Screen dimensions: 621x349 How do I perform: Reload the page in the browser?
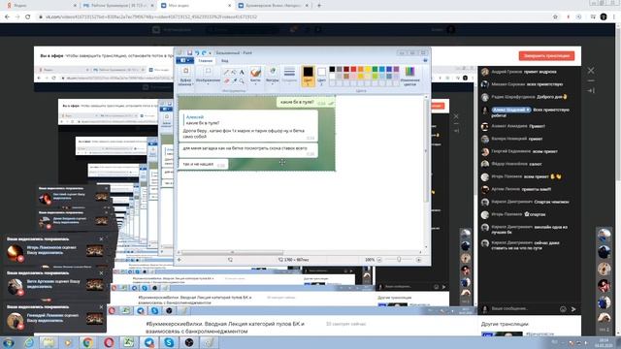click(27, 17)
